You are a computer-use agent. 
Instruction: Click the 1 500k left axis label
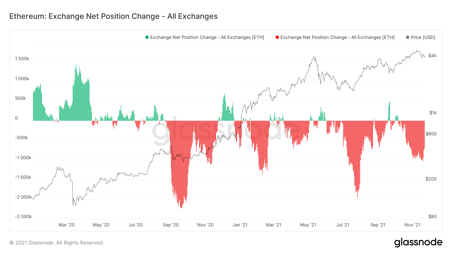[x=22, y=59]
